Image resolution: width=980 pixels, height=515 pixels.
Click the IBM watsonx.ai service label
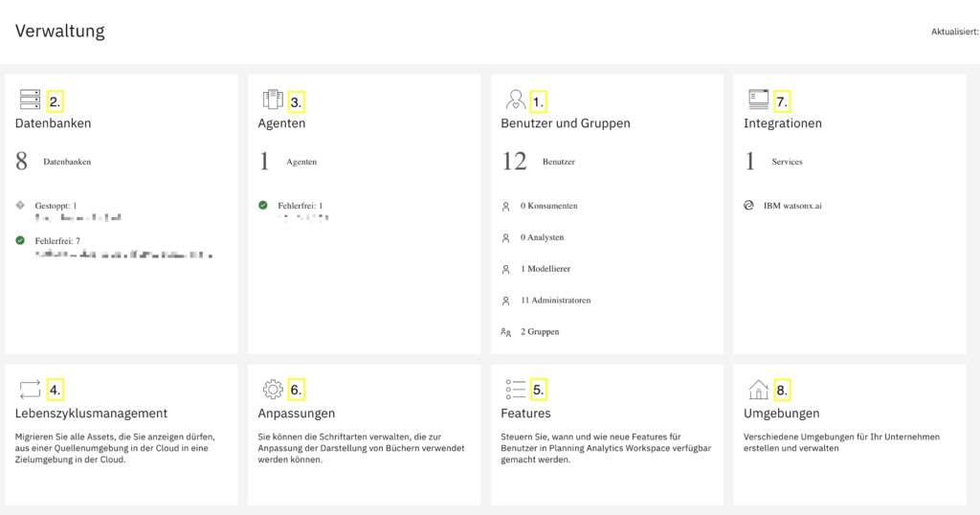coord(792,206)
